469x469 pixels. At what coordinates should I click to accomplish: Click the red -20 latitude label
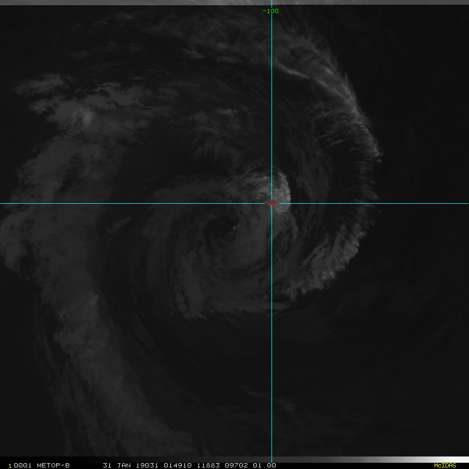[x=270, y=203]
